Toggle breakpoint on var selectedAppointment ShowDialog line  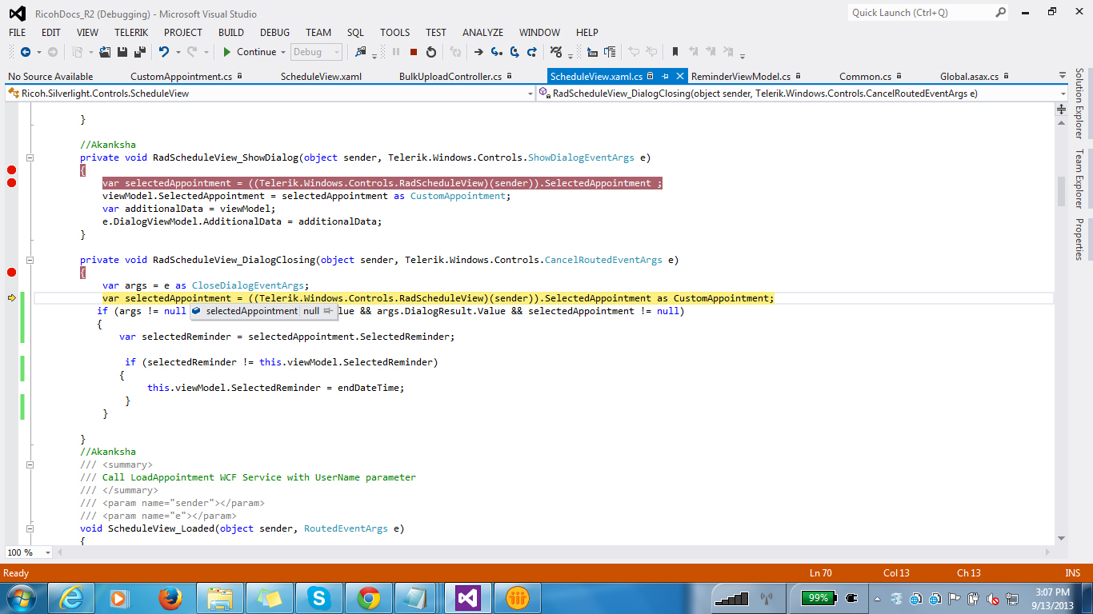pos(11,183)
